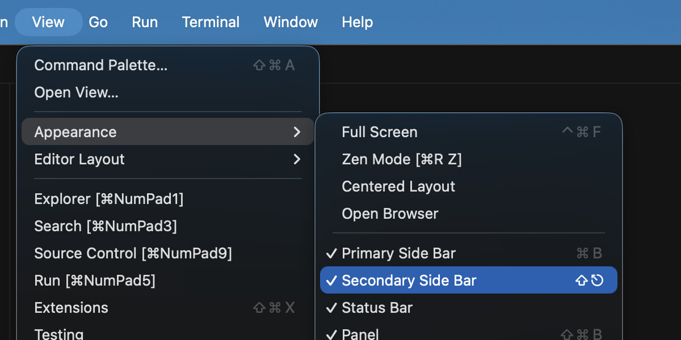Open the Extensions view
681x340 pixels.
72,308
